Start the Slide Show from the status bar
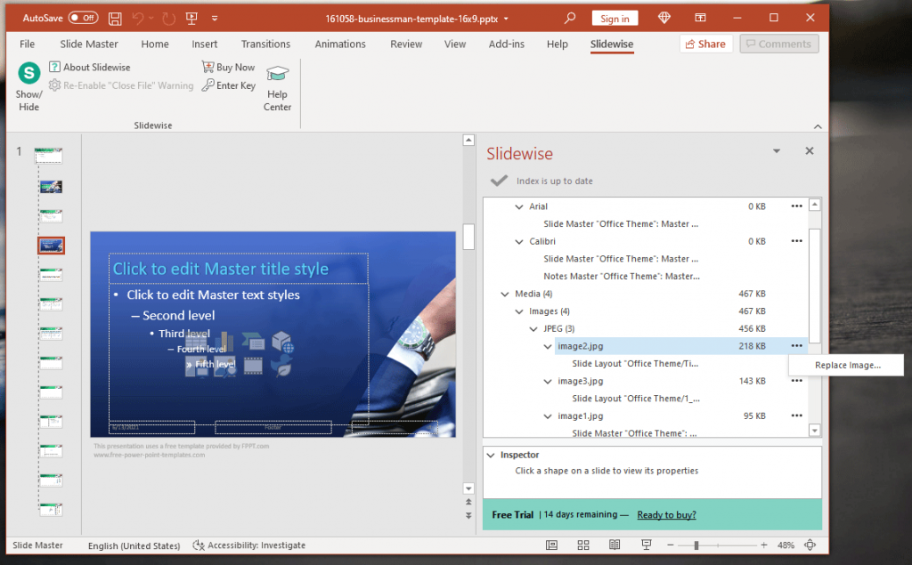This screenshot has width=912, height=565. tap(646, 545)
